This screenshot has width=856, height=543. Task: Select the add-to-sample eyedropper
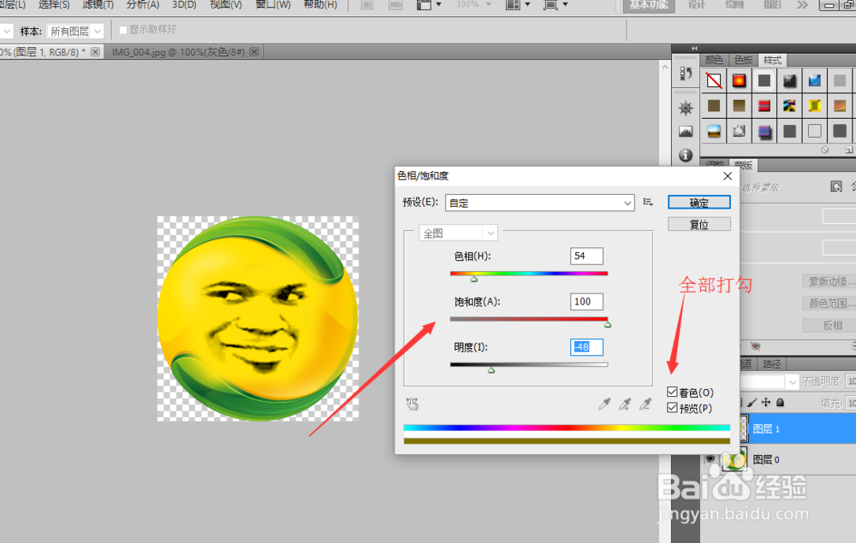click(x=625, y=404)
